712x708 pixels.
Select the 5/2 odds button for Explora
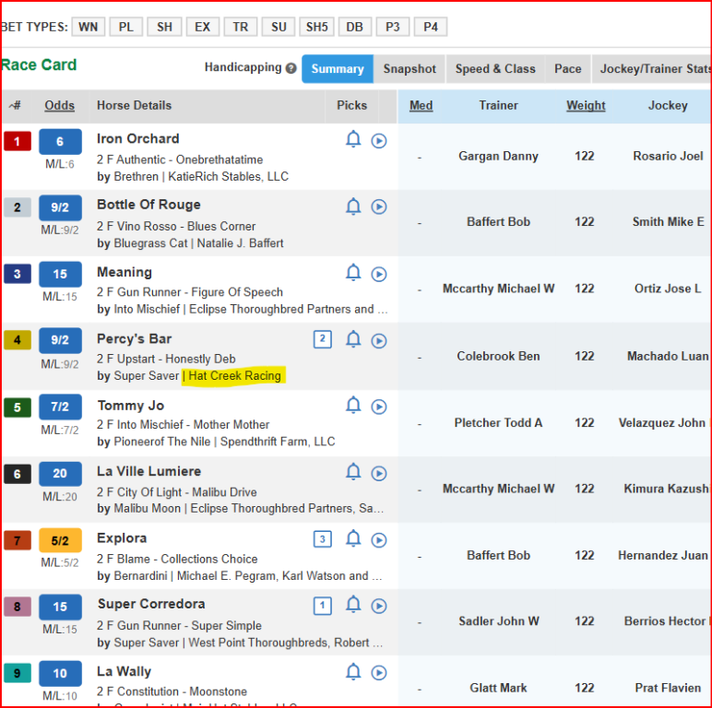[x=60, y=541]
